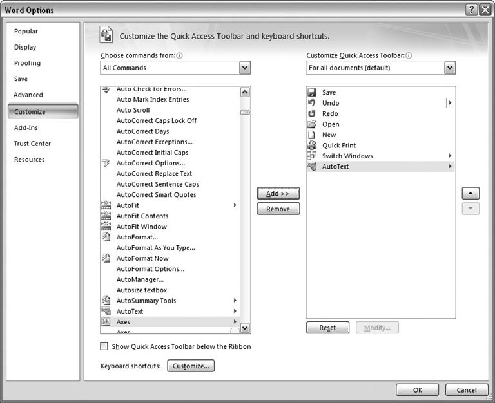Click the AutoFit Contents icon in commands list

pyautogui.click(x=106, y=216)
